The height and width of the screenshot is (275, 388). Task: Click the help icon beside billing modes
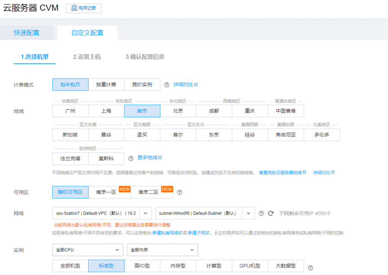(167, 85)
